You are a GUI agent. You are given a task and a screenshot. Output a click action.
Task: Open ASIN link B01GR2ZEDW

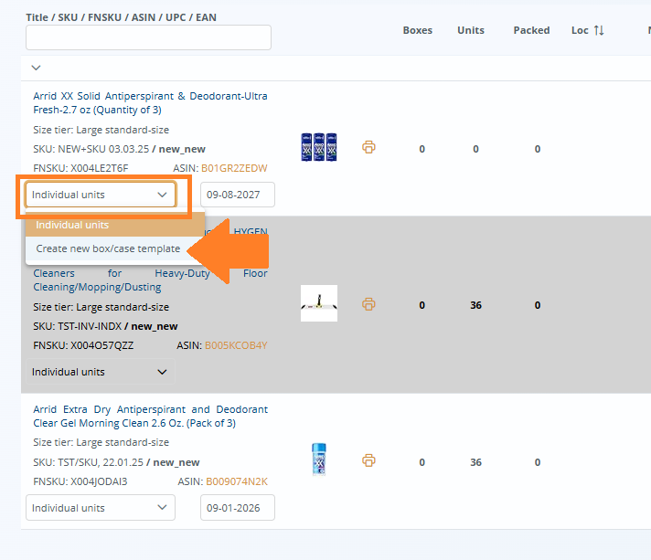(234, 168)
